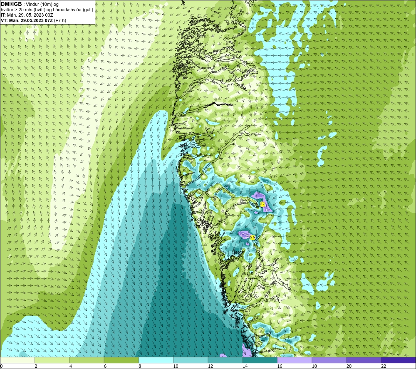
Task: Select the 18–20 m/s purple legend swatch
Action: [x=329, y=360]
